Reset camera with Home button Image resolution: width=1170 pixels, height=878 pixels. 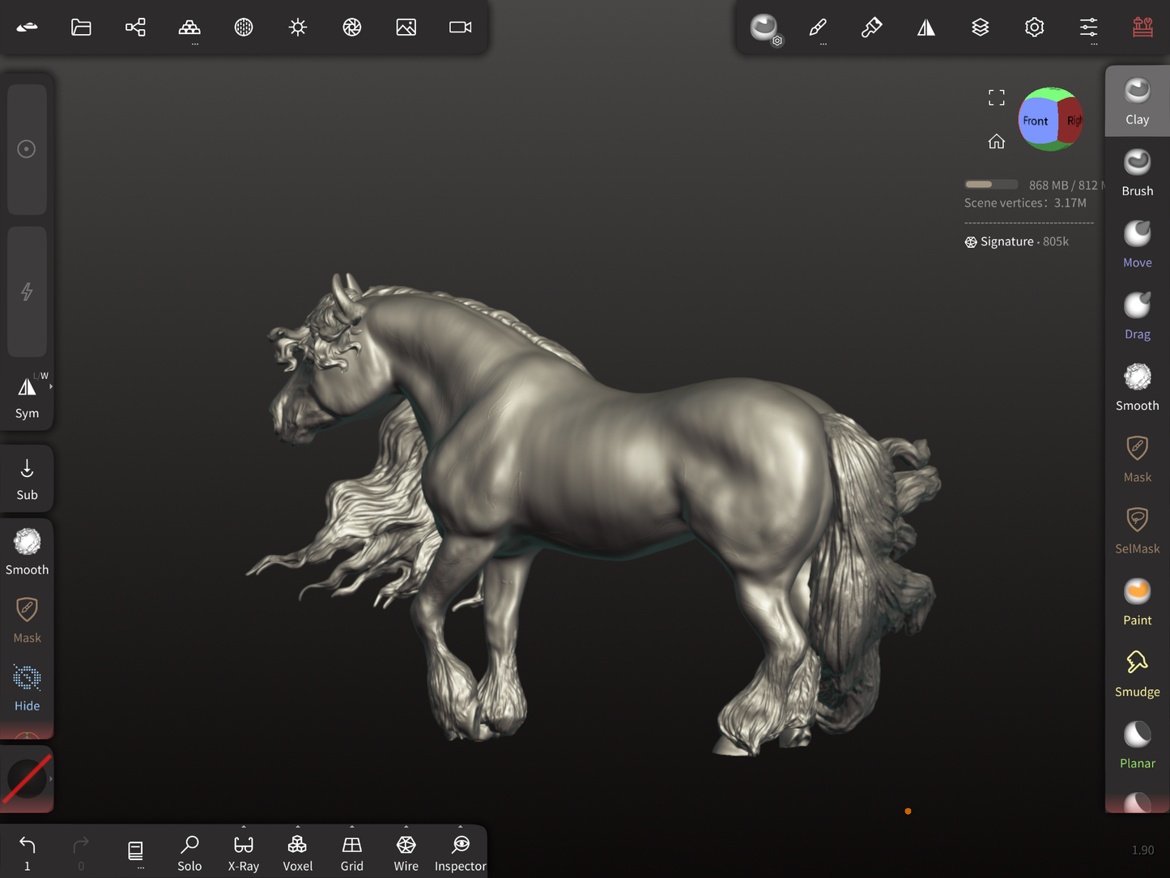click(x=996, y=142)
